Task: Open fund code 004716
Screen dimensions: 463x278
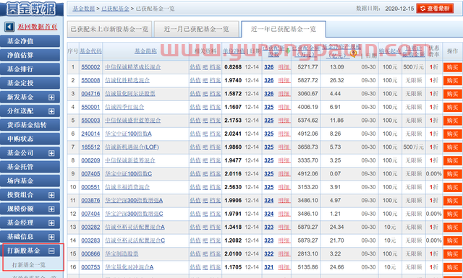Action: tap(90, 93)
